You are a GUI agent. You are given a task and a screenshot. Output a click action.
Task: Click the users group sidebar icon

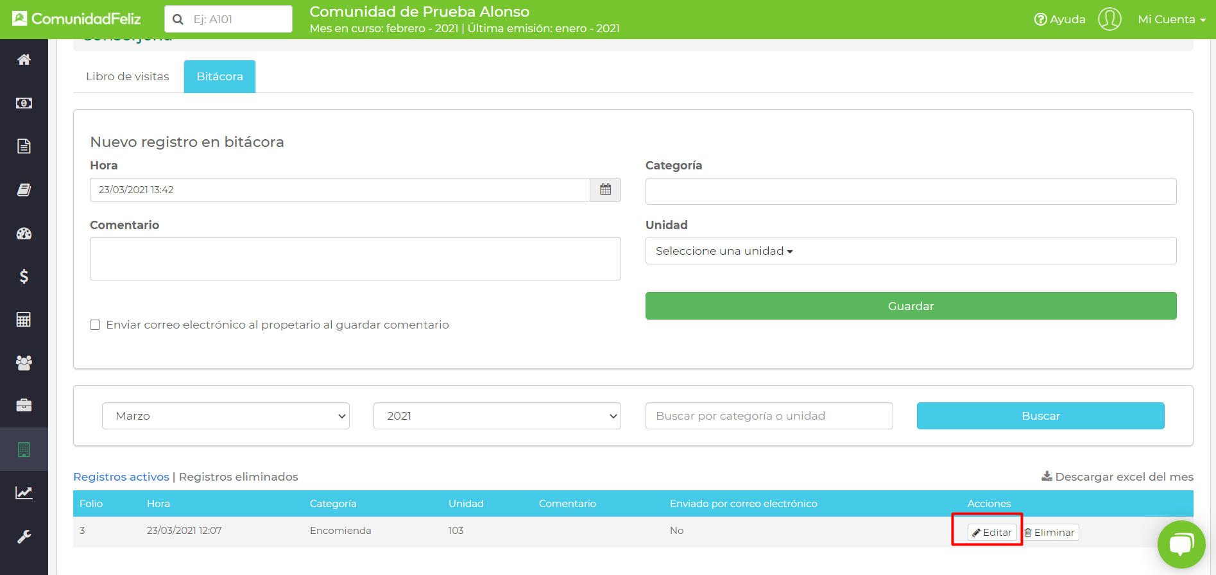coord(24,363)
